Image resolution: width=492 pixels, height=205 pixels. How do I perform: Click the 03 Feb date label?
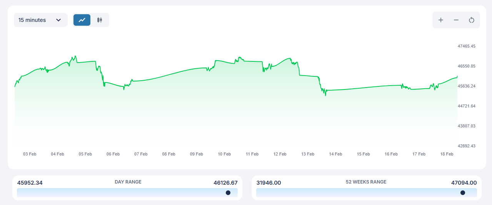click(30, 154)
